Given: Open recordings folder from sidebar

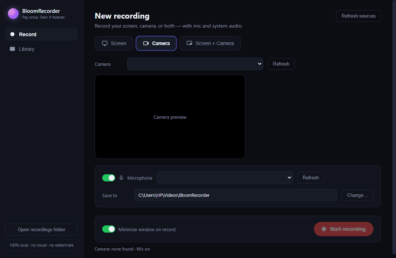Looking at the screenshot, I should pos(41,229).
